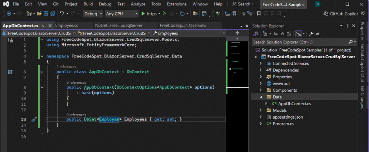Open the Properties side tab
The image size is (369, 152).
pyautogui.click(x=363, y=31)
